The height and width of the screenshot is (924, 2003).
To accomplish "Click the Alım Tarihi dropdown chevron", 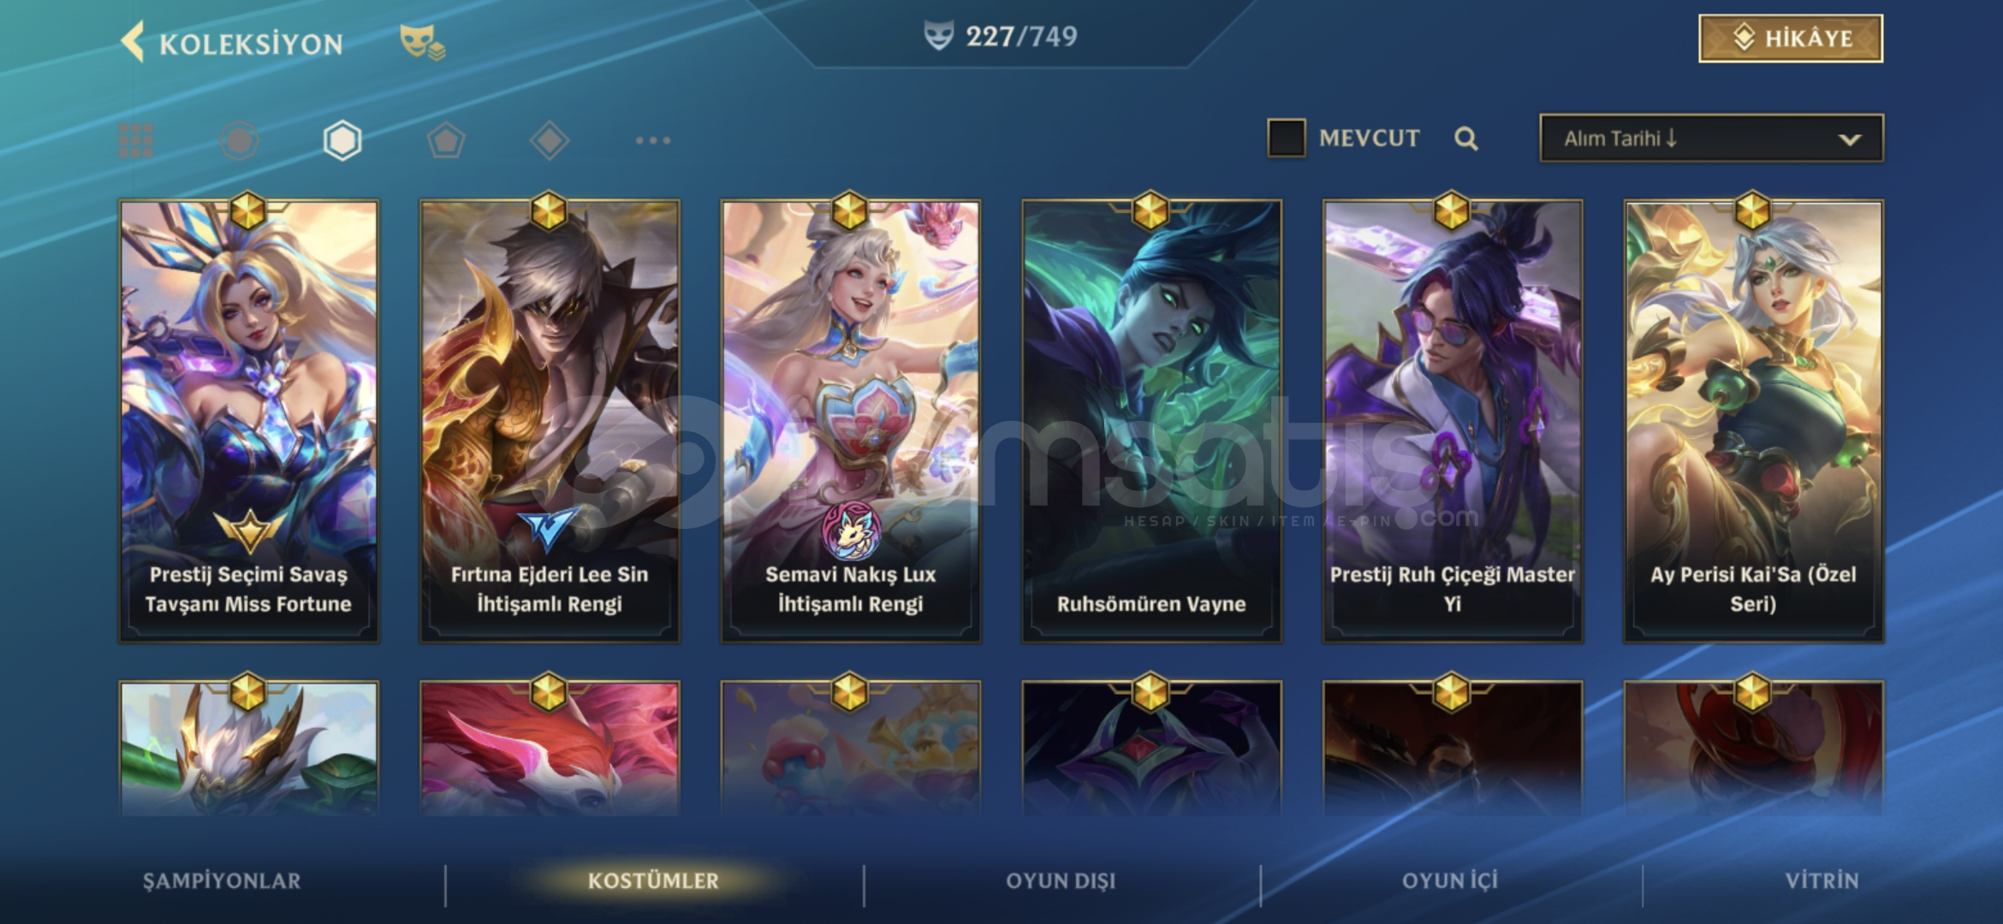I will [x=1850, y=139].
